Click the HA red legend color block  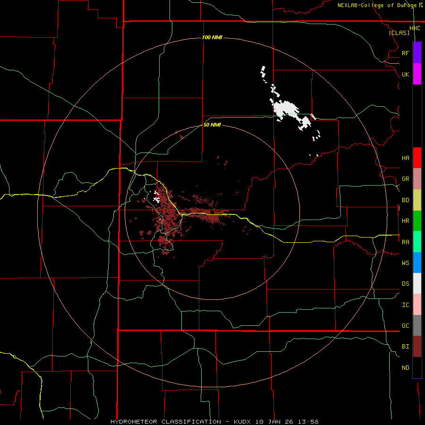(417, 158)
